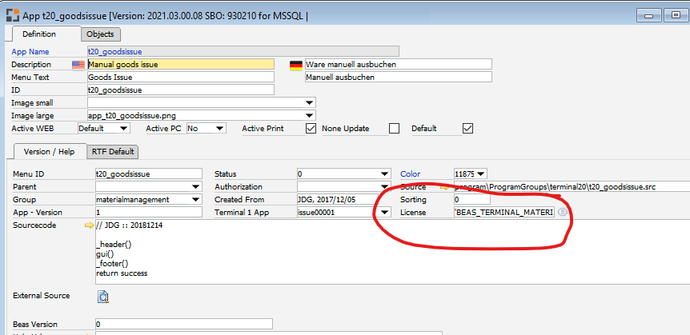
Task: Click yellow arrow icon next to Source path
Action: tap(445, 186)
